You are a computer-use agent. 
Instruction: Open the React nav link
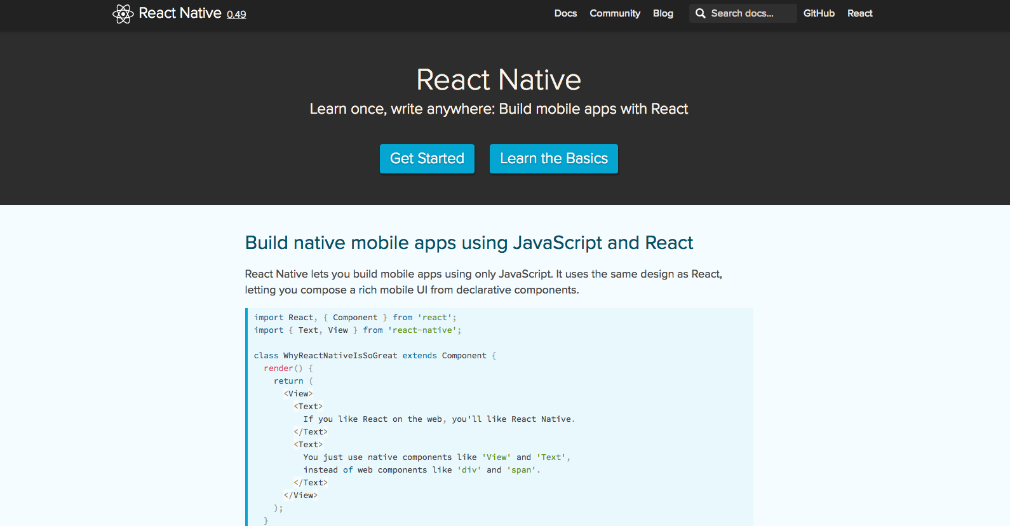859,13
